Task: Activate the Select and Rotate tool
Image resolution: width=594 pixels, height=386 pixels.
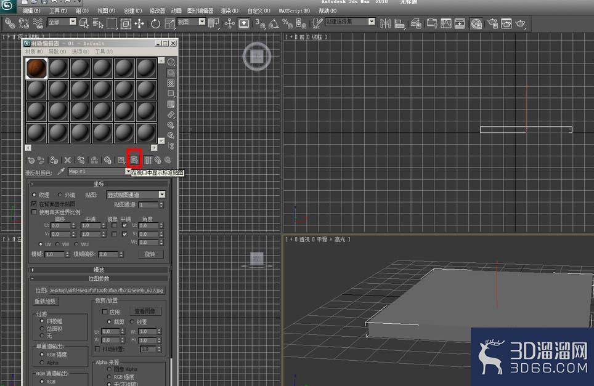Action: pos(155,24)
